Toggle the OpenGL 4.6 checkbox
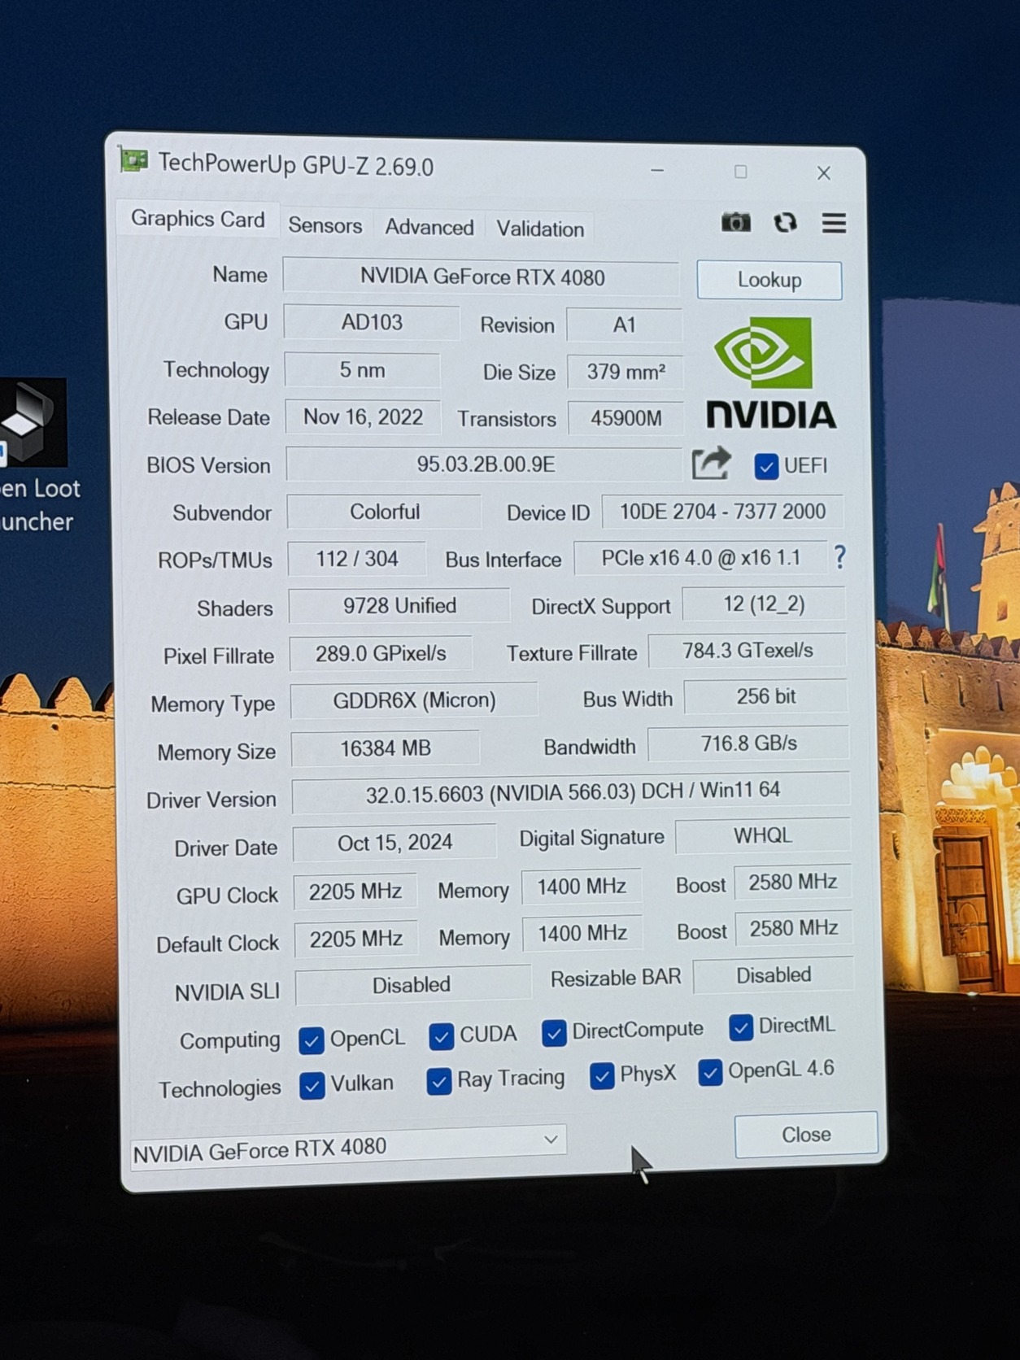1020x1360 pixels. pos(710,1073)
